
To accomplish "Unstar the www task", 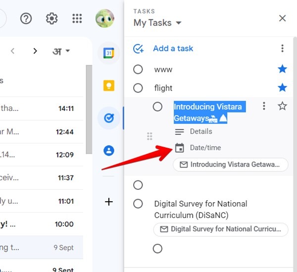I will click(x=282, y=68).
